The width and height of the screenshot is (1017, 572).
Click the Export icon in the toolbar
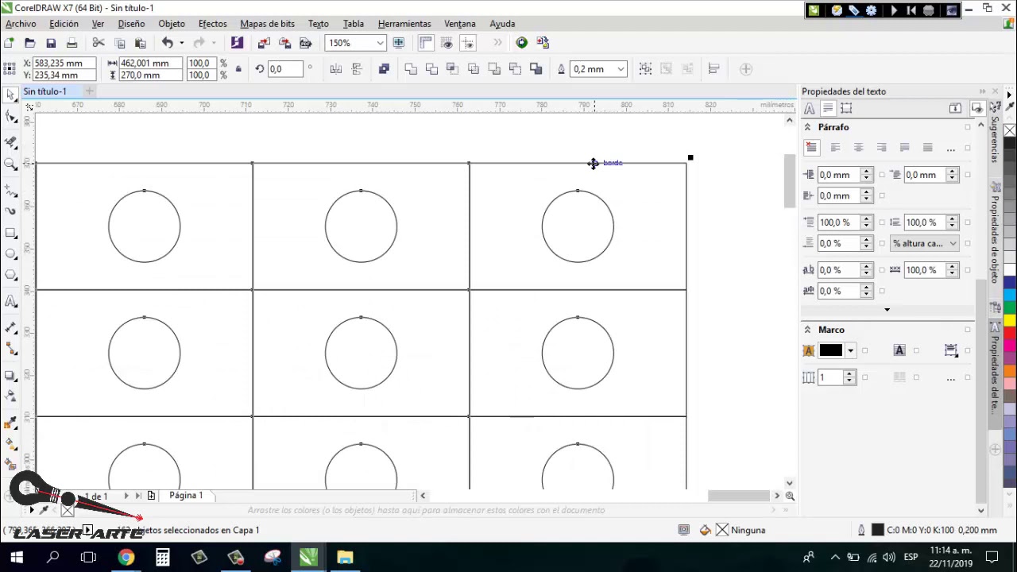284,43
